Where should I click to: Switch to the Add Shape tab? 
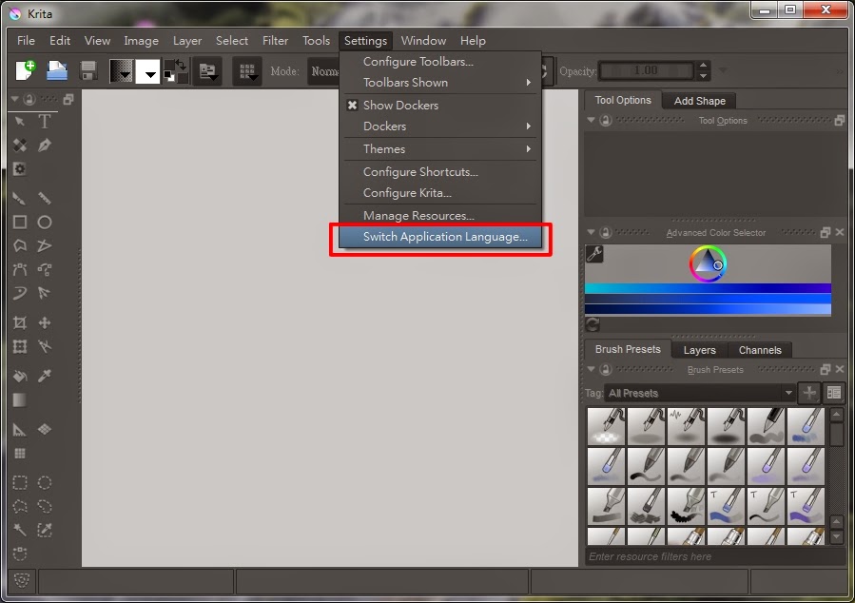click(699, 101)
